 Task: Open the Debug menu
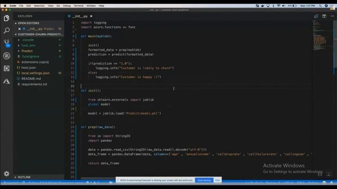click(67, 6)
